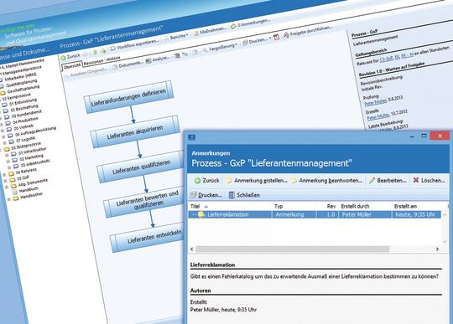Click the Anmerkung beantworten reply icon
Image resolution: width=453 pixels, height=324 pixels.
click(x=294, y=181)
